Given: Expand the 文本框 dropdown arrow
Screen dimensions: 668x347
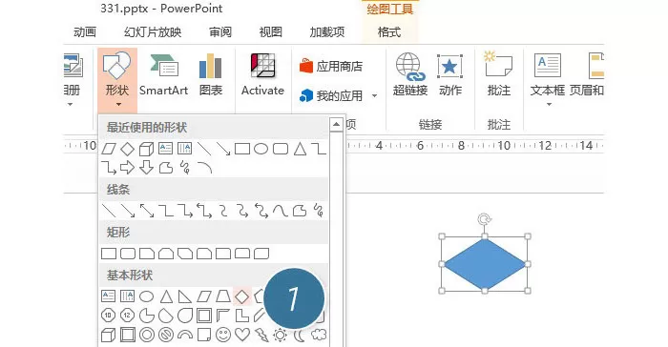Looking at the screenshot, I should 549,104.
